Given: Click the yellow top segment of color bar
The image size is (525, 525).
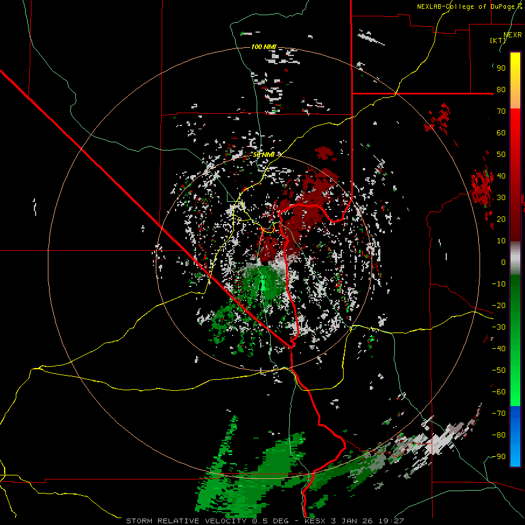Looking at the screenshot, I should pos(515,80).
